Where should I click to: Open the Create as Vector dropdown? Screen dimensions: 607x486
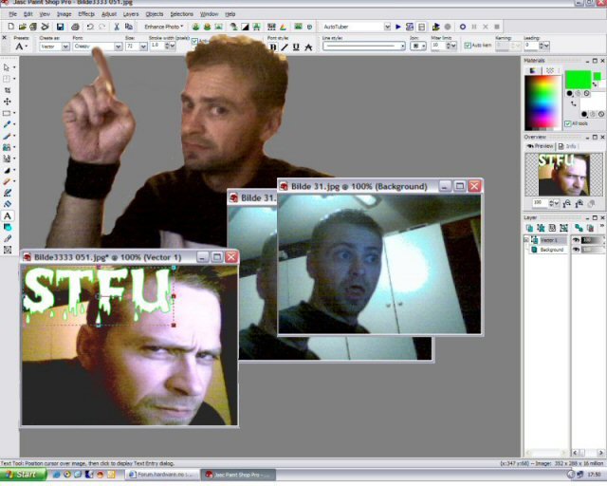tap(65, 47)
